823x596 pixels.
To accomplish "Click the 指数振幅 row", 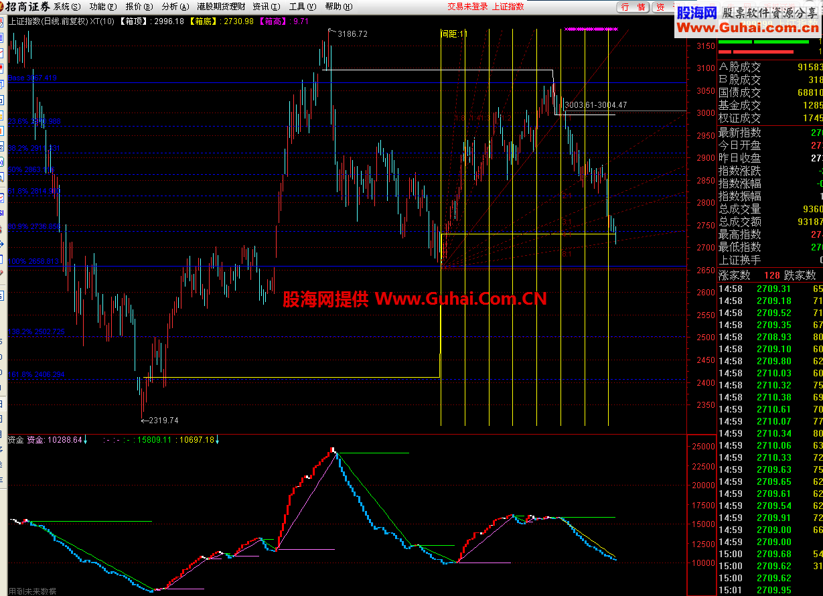I will [770, 196].
